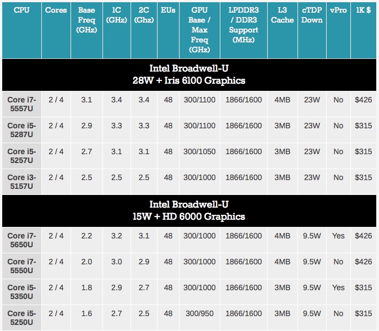The image size is (379, 331).
Task: Click the 28W + Iris 6100 Graphics banner
Action: (x=189, y=74)
